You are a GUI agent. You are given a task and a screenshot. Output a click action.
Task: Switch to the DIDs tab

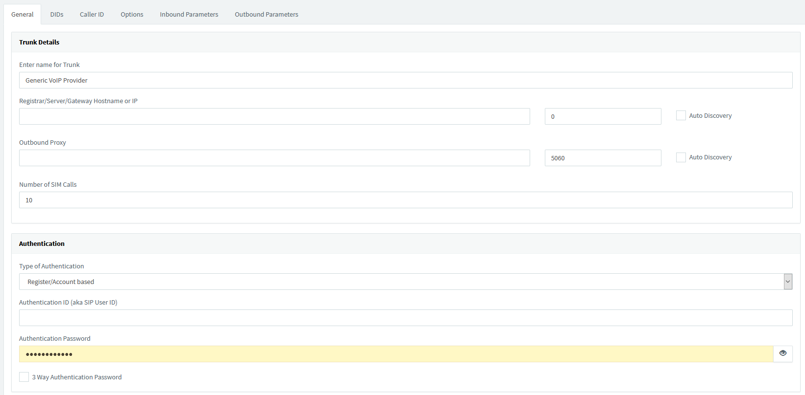tap(57, 14)
